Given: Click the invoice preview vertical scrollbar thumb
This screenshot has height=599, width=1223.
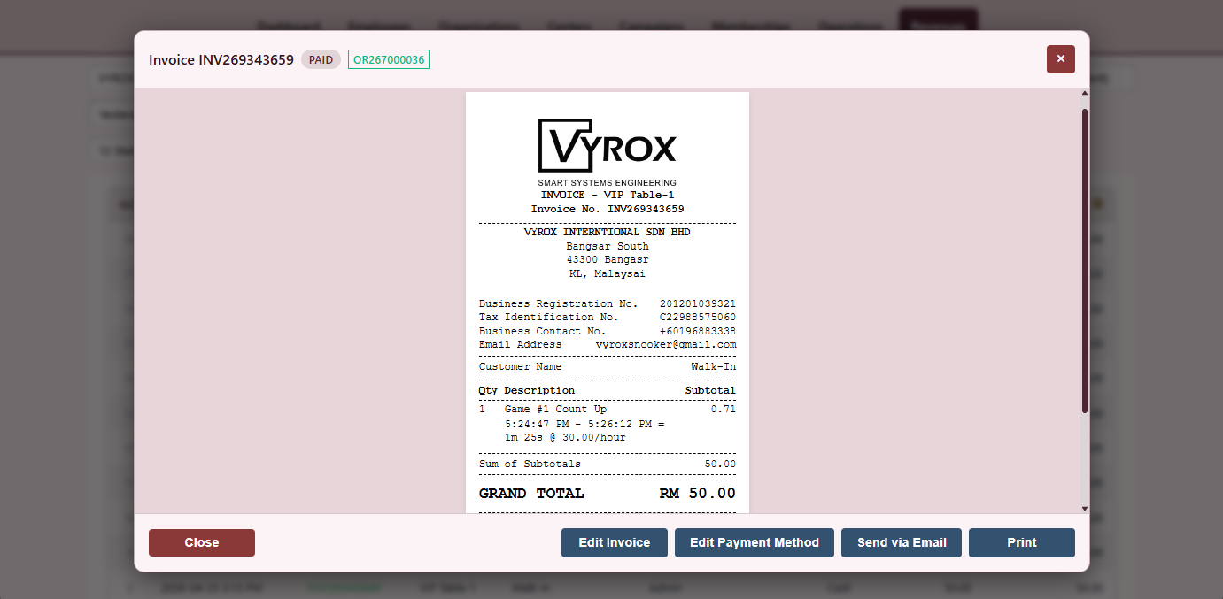Looking at the screenshot, I should click(x=1085, y=261).
